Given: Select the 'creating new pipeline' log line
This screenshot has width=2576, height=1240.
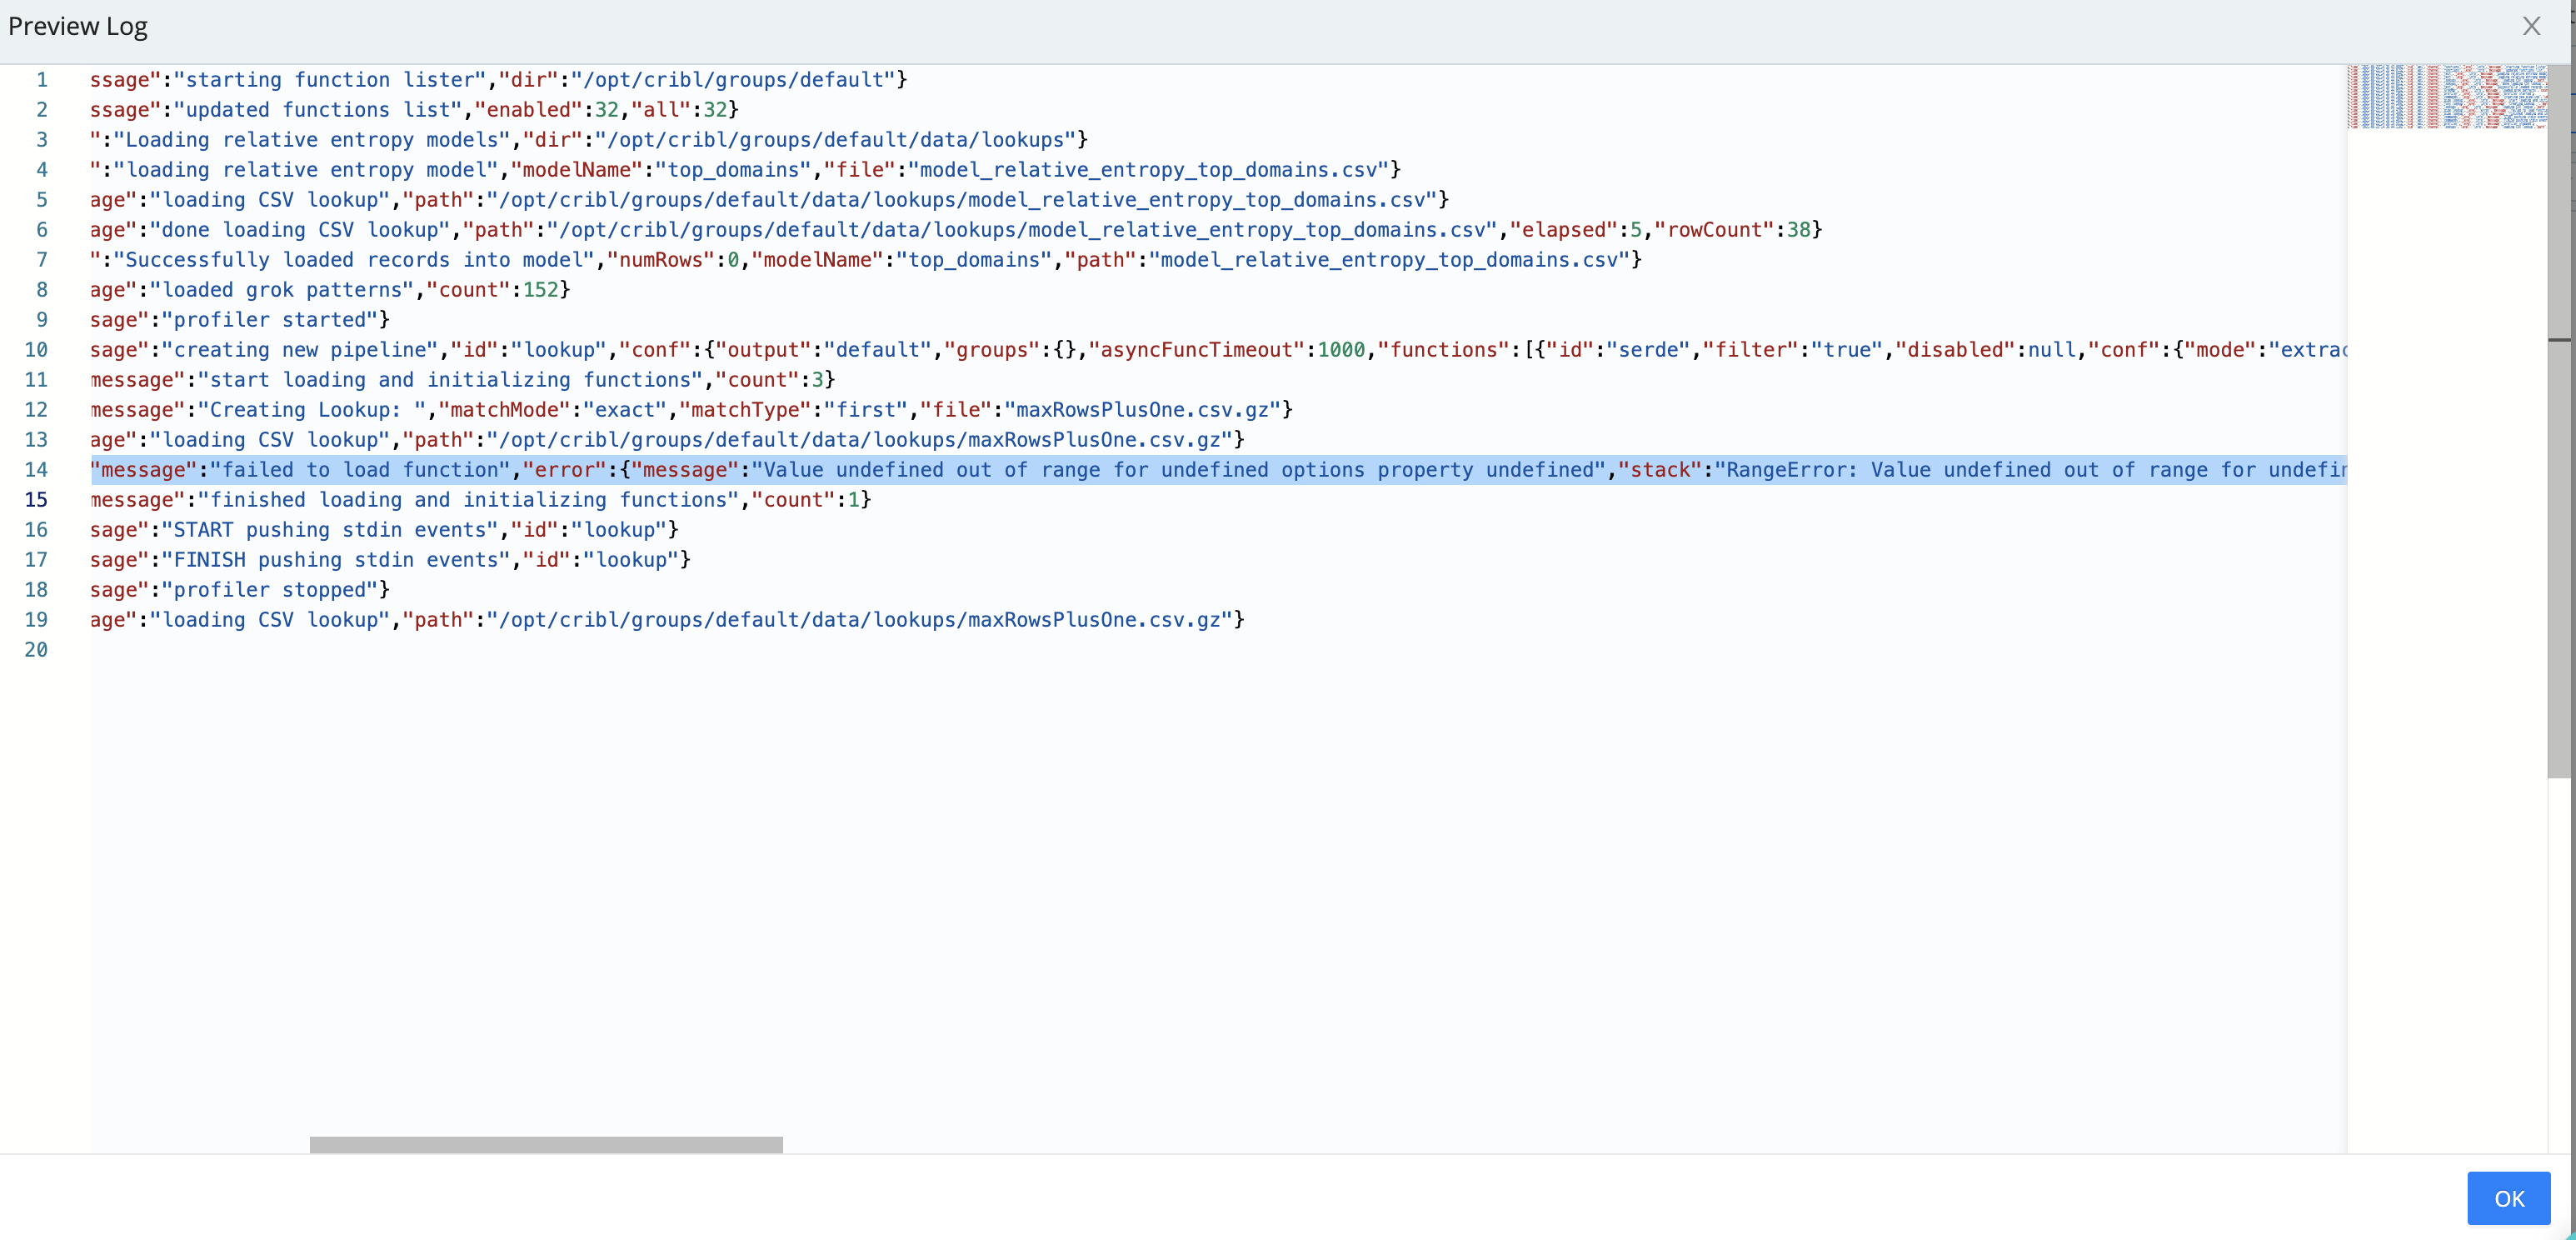Looking at the screenshot, I should [x=300, y=349].
